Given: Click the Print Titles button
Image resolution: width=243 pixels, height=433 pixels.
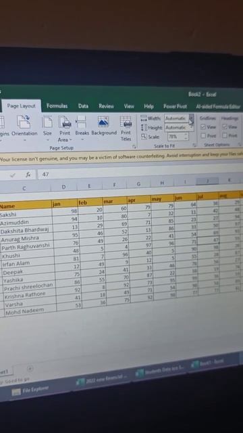Looking at the screenshot, I should (126, 129).
